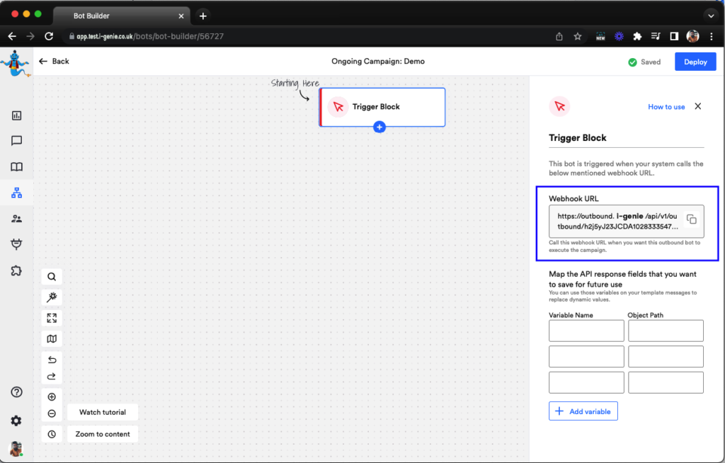725x463 pixels.
Task: Zoom out on the canvas
Action: (52, 413)
